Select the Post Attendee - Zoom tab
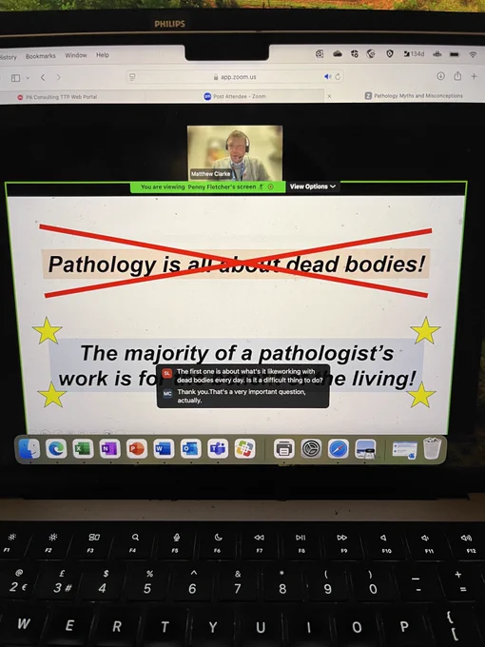This screenshot has height=647, width=485. pos(235,96)
